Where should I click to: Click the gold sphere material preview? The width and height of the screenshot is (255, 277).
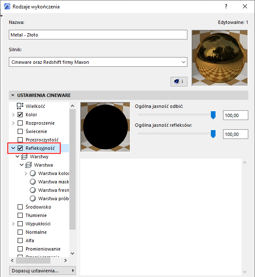tap(220, 58)
